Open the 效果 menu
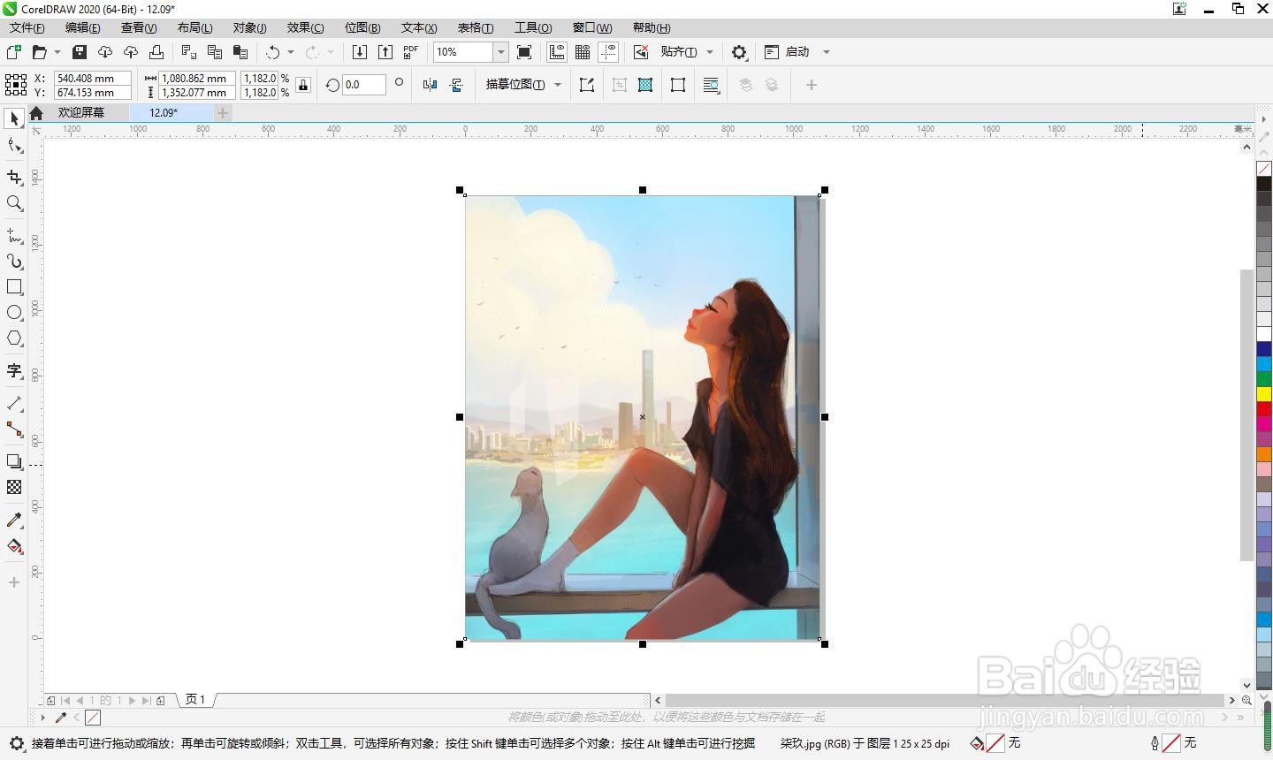 [x=305, y=27]
